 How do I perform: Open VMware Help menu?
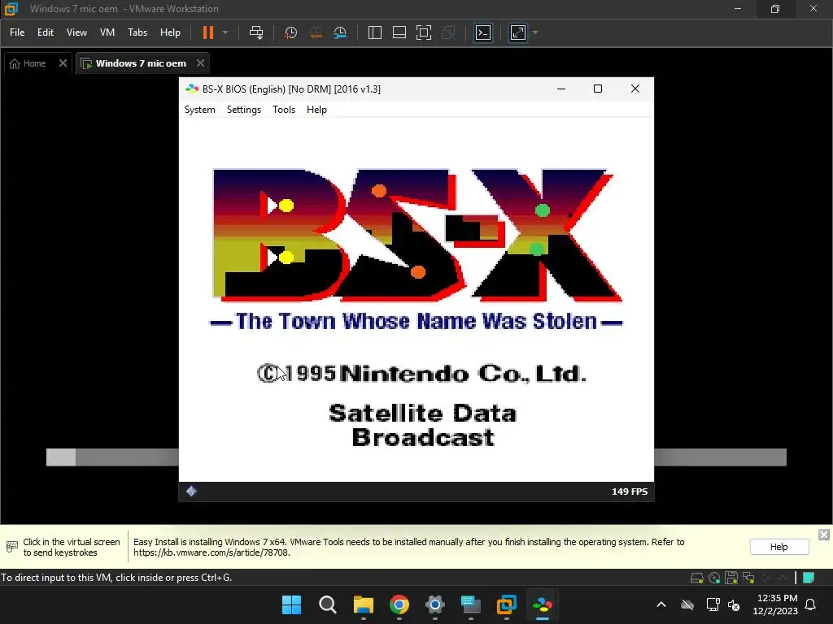tap(170, 32)
